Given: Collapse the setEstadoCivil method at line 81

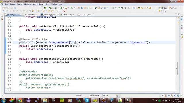Looking at the screenshot, I should coord(12,27).
